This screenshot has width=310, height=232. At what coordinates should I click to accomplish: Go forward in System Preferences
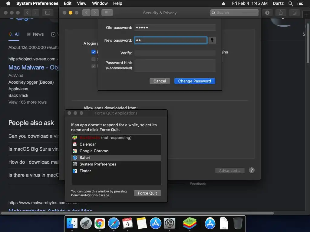95,13
